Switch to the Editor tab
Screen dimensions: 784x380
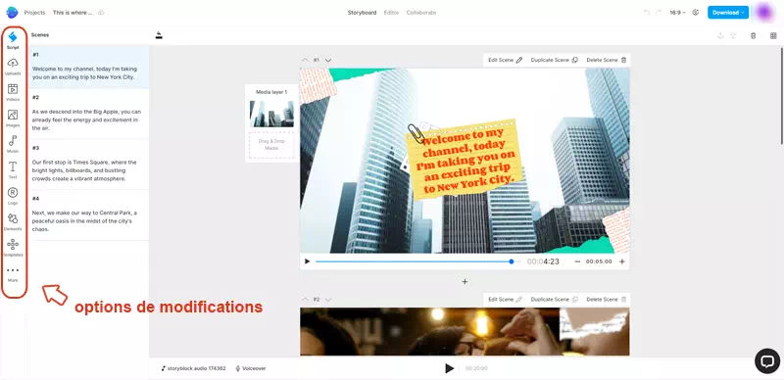pyautogui.click(x=391, y=13)
